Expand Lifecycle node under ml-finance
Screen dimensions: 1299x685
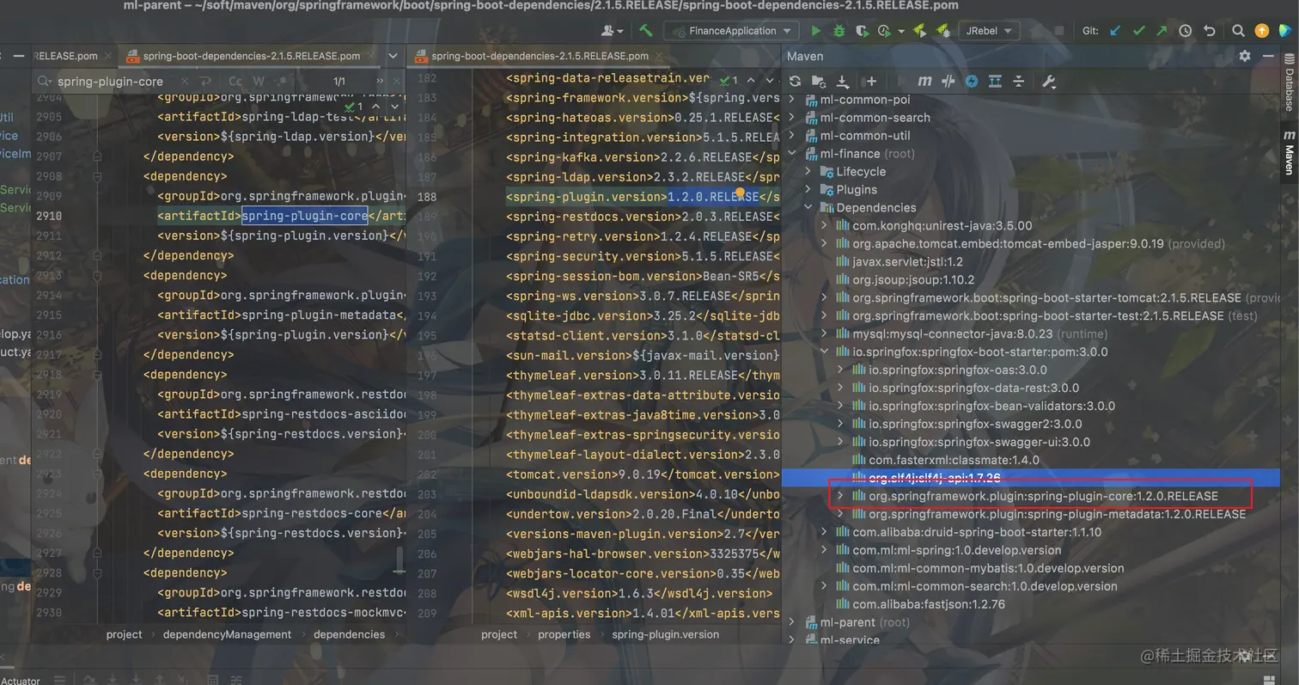(808, 172)
